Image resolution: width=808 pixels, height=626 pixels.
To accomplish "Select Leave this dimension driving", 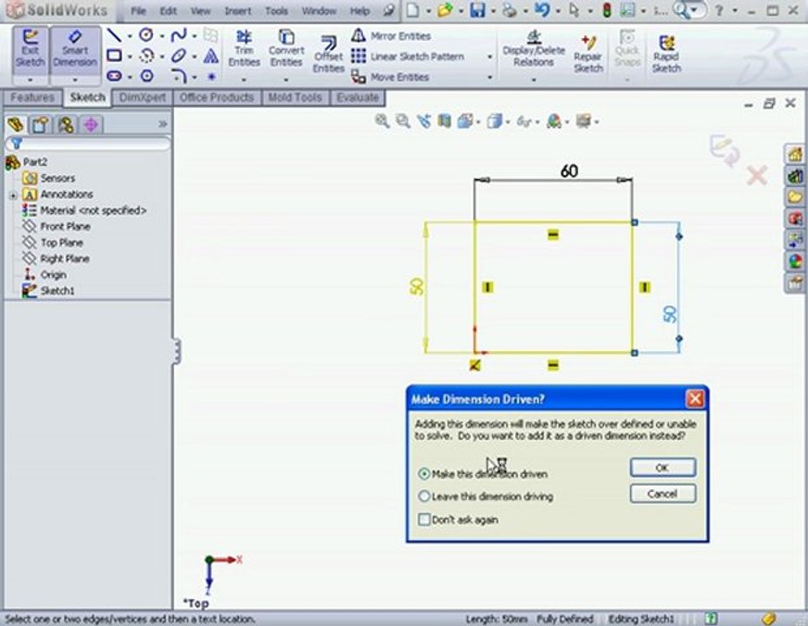I will (424, 496).
